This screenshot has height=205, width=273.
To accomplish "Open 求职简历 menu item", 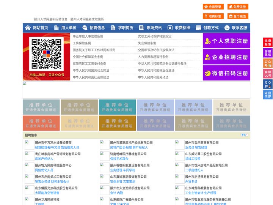I will click(126, 28).
